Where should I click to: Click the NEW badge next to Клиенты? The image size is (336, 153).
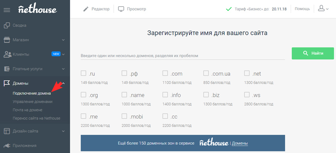[56, 54]
